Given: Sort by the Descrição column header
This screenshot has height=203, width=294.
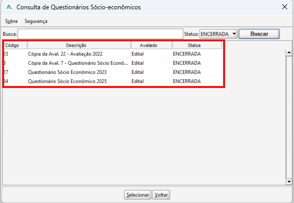Looking at the screenshot, I should (79, 46).
